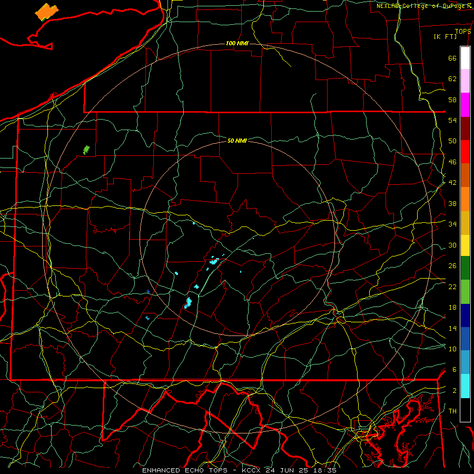Select the dark red (maroon) legend swatch
Screen dimensions: 474x474
(x=465, y=129)
